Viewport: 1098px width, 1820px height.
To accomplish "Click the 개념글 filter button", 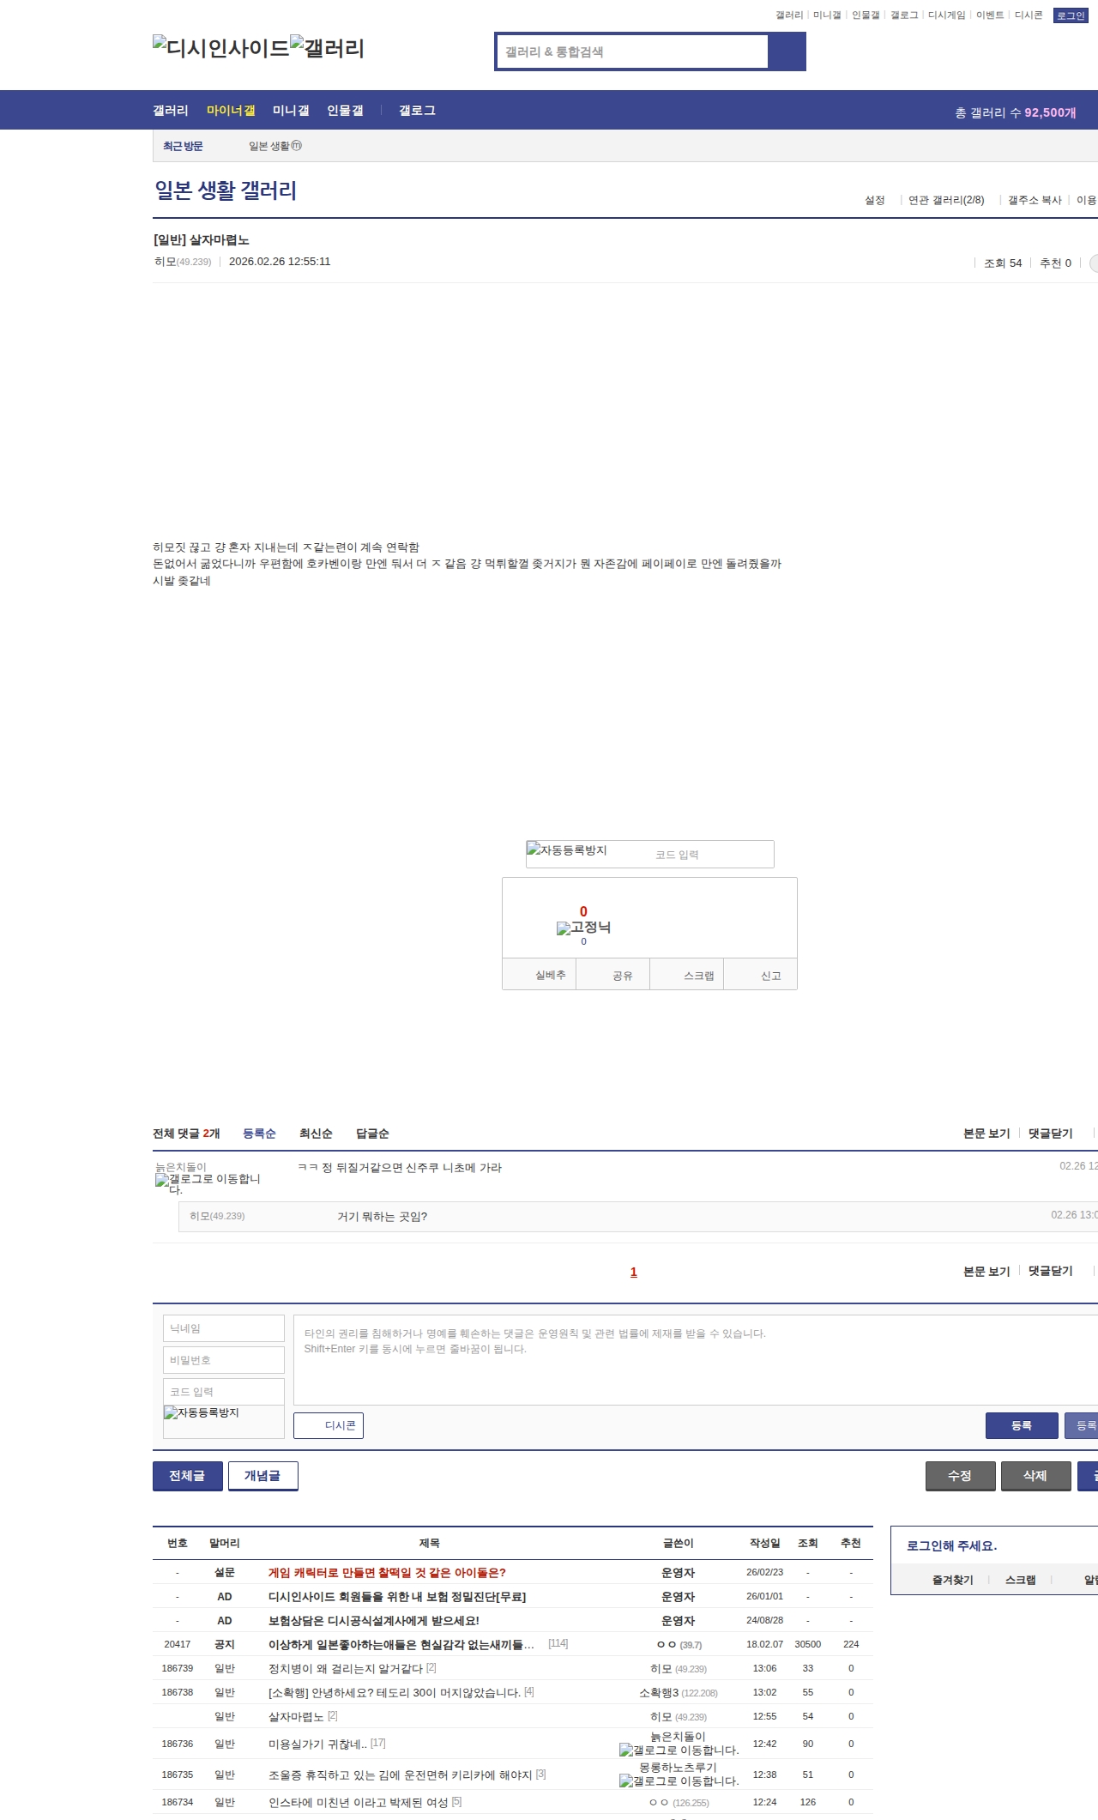I will coord(262,1476).
